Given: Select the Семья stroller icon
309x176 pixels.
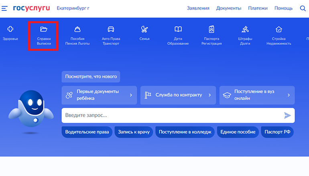Looking at the screenshot, I should (x=144, y=30).
